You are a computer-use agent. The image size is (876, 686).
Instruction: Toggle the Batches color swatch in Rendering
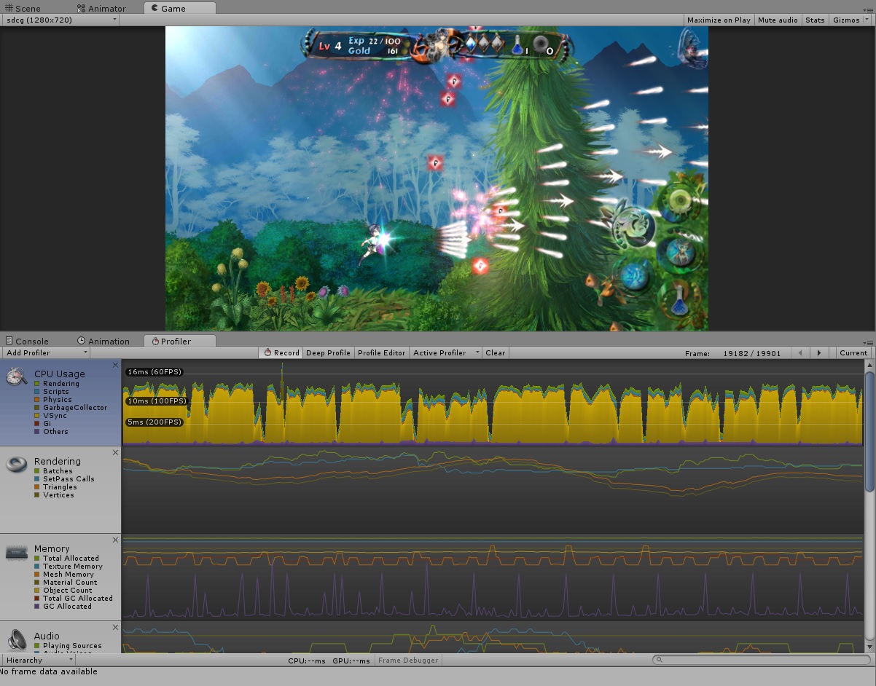click(37, 471)
